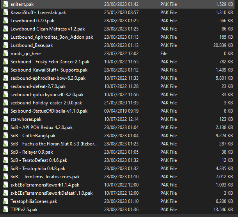Screen dimensions: 238x217
Task: Select file name SxB - TeratoDefeat 0.4.6.pak
Action: click(x=39, y=160)
